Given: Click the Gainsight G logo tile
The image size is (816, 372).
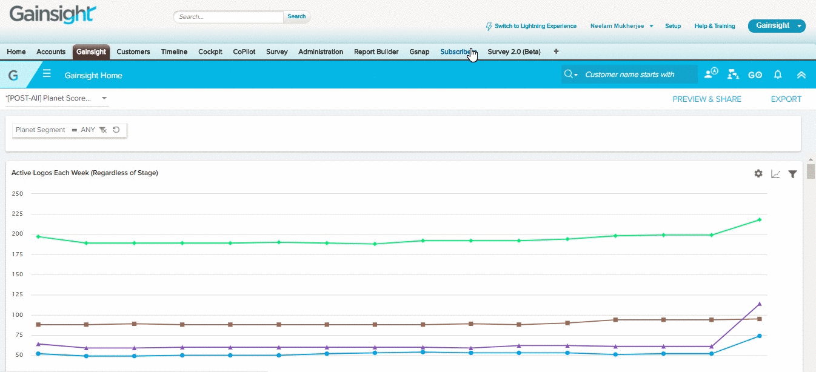Looking at the screenshot, I should [13, 75].
